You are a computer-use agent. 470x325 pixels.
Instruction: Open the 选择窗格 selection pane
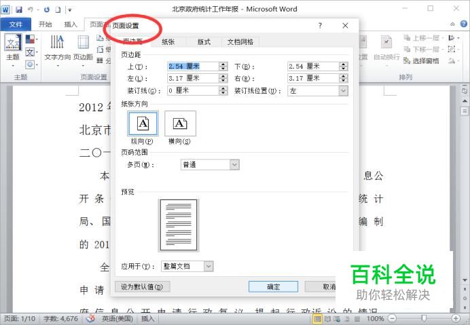click(421, 61)
